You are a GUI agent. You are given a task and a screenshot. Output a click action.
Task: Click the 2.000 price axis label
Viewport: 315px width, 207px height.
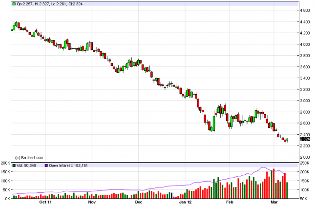305,157
